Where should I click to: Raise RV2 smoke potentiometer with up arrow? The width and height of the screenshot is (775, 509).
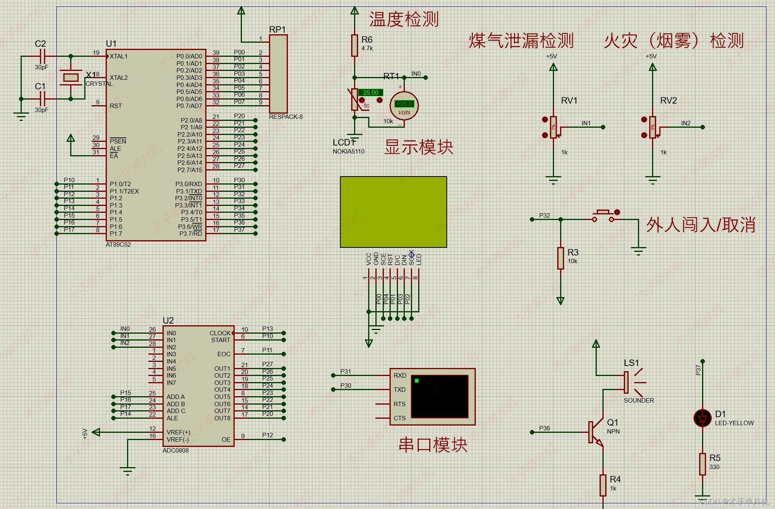tap(644, 119)
